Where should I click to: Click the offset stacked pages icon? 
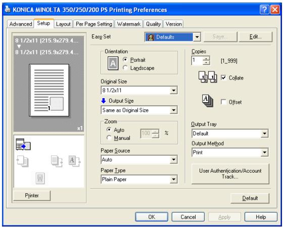208,101
